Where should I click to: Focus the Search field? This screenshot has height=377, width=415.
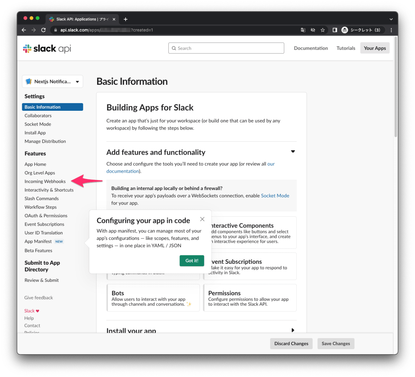pos(226,48)
